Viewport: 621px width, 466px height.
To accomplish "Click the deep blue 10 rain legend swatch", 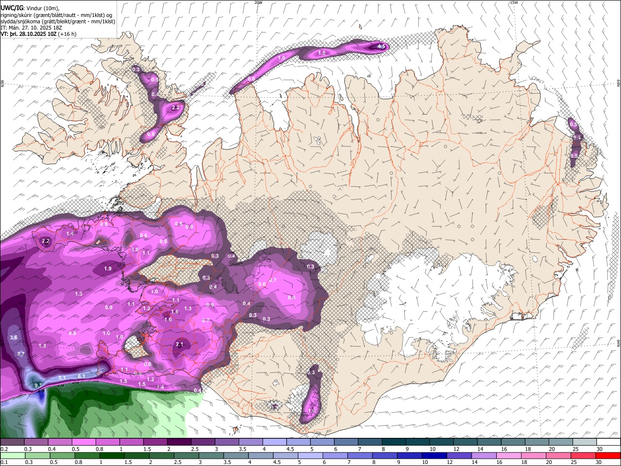I will click(434, 455).
